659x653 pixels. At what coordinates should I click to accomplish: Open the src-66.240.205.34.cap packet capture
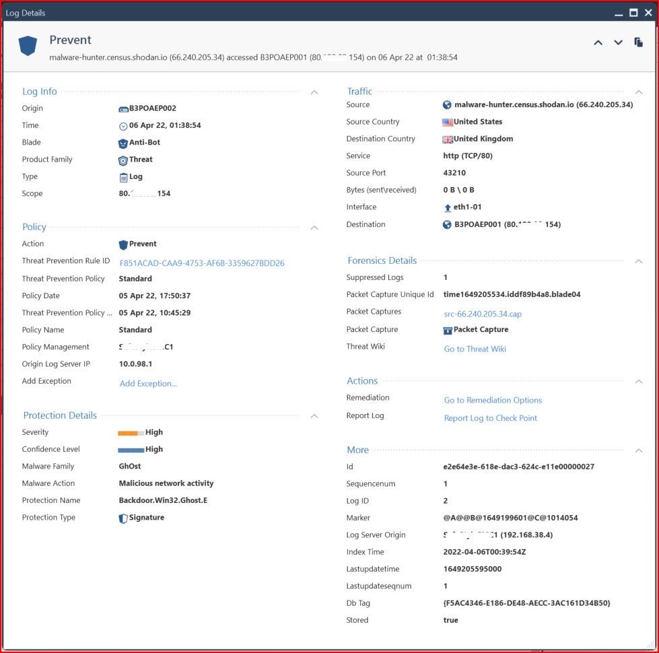tap(483, 314)
